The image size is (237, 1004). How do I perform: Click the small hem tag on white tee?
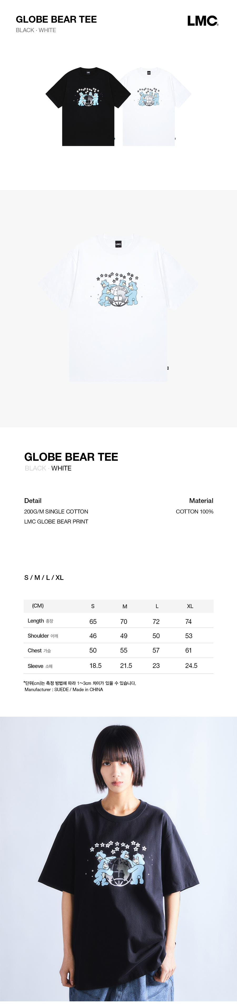tap(168, 368)
